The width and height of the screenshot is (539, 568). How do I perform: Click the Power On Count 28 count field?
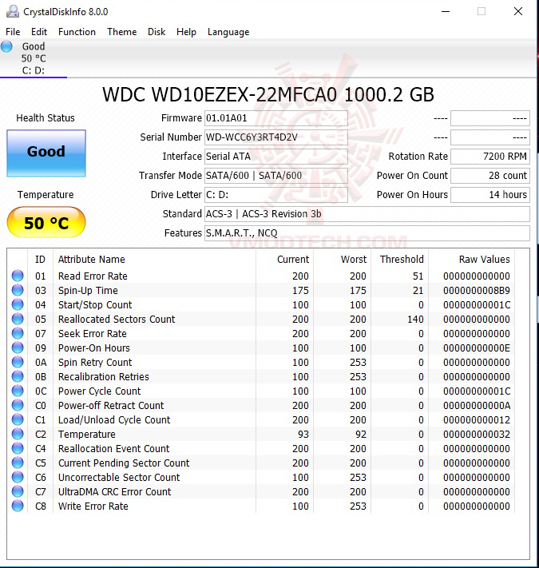click(490, 175)
